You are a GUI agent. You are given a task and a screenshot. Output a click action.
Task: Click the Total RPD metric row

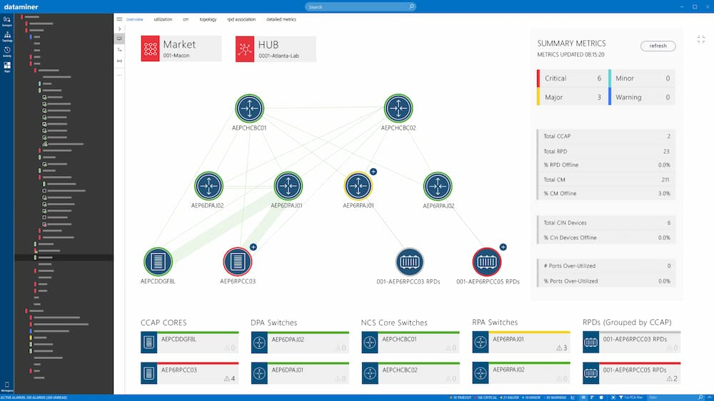605,151
